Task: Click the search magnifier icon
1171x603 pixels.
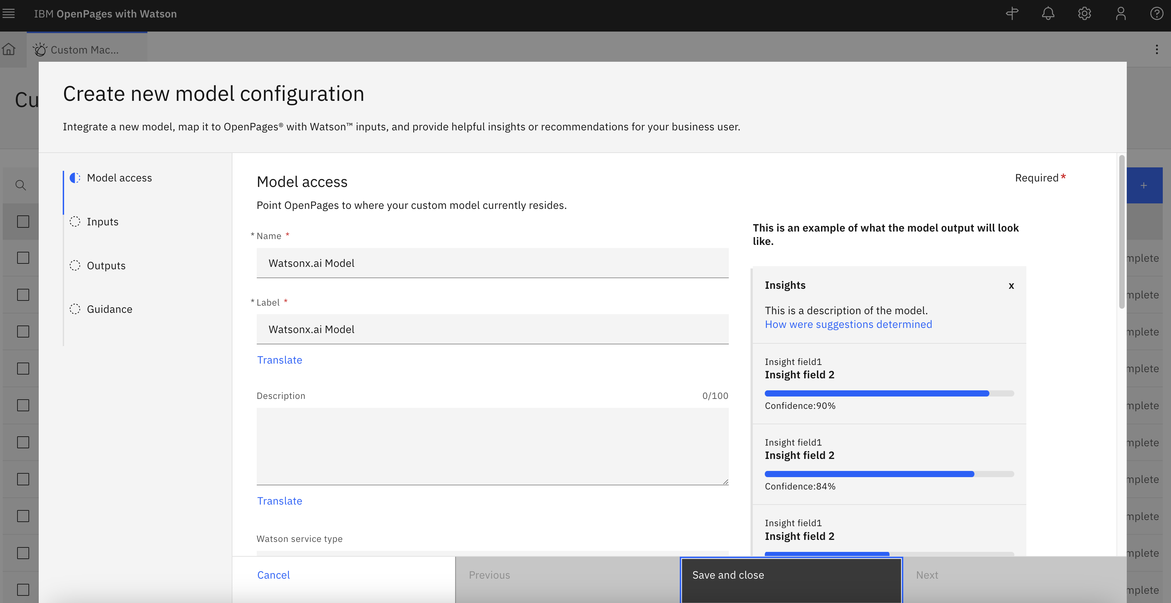Action: 21,185
